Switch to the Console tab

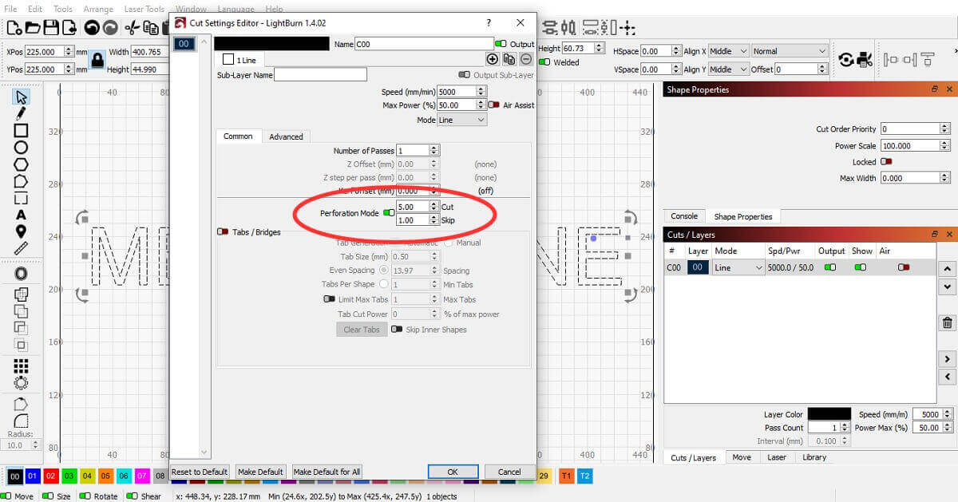[x=683, y=216]
